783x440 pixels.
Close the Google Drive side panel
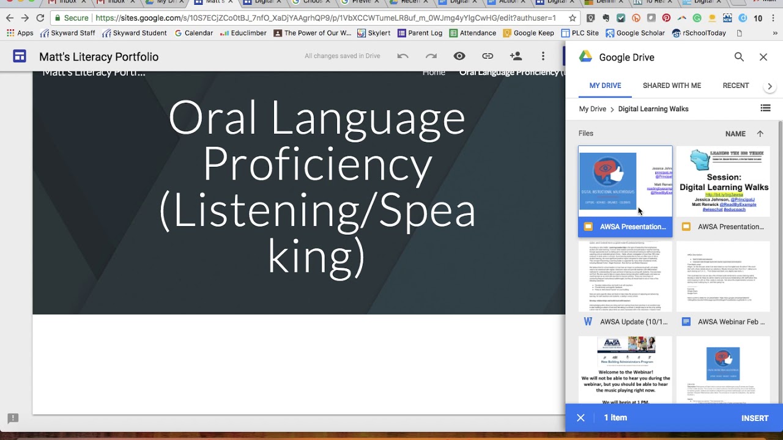pyautogui.click(x=763, y=57)
